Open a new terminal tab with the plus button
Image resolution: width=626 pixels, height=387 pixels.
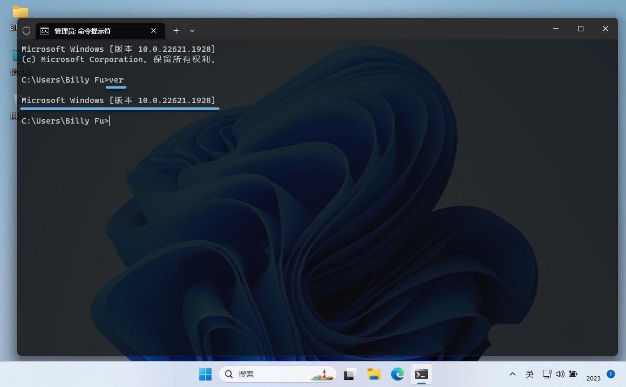[x=176, y=31]
